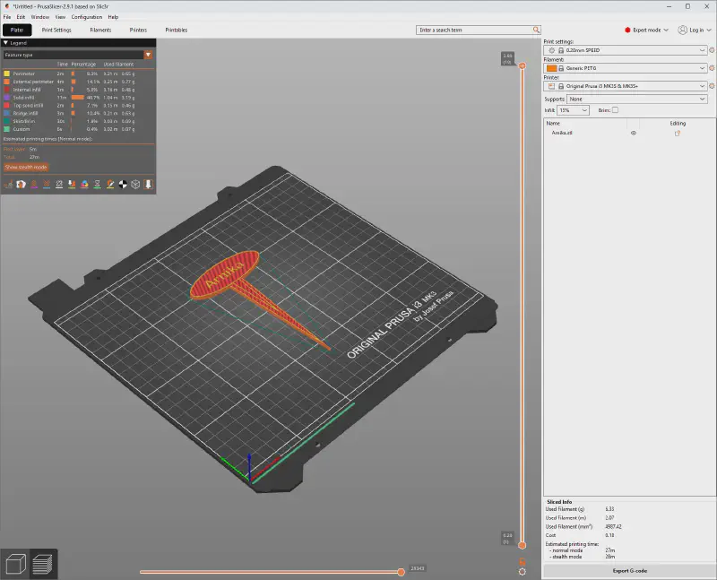Click the gear icon beside Print settings preset
This screenshot has width=717, height=580.
[x=712, y=51]
